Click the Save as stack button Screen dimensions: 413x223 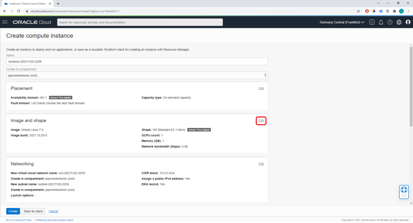(33, 211)
